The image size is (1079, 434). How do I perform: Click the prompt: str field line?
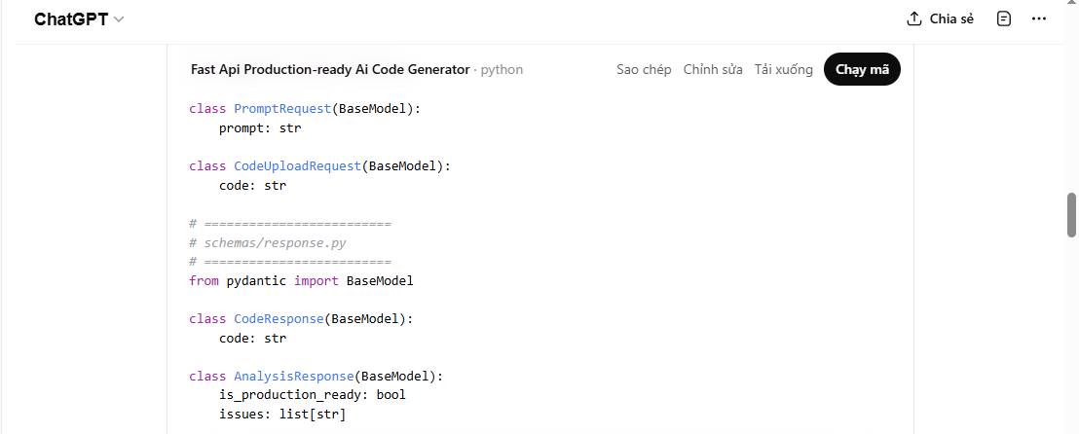[x=259, y=127]
